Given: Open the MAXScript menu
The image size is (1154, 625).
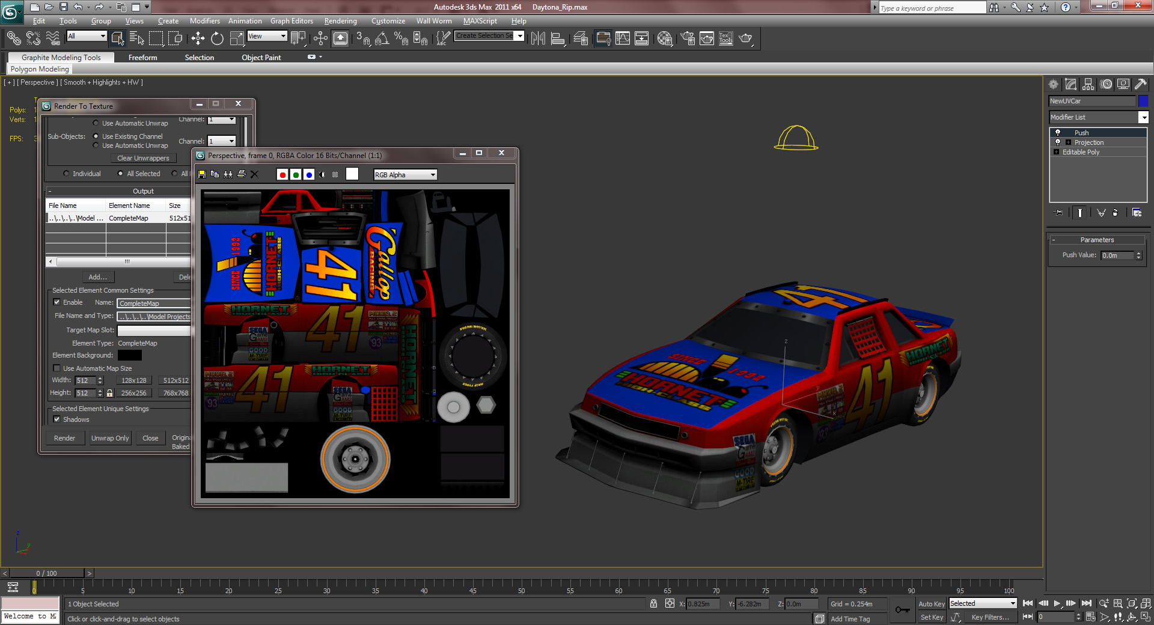Looking at the screenshot, I should tap(480, 21).
